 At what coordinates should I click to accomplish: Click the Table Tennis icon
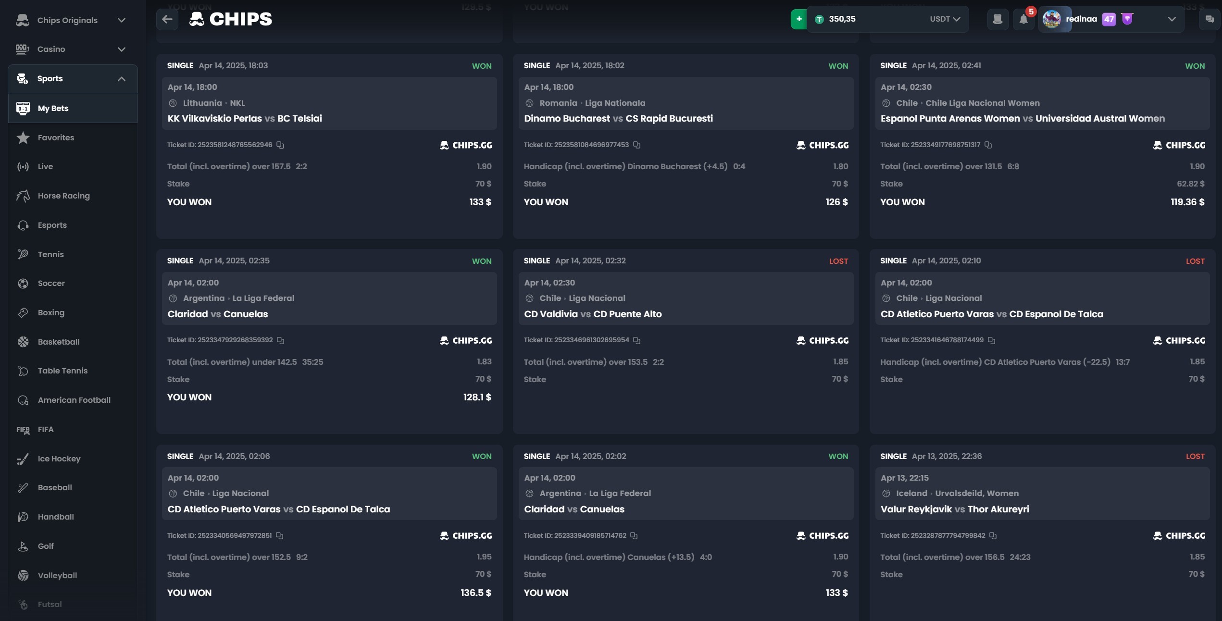click(x=23, y=371)
